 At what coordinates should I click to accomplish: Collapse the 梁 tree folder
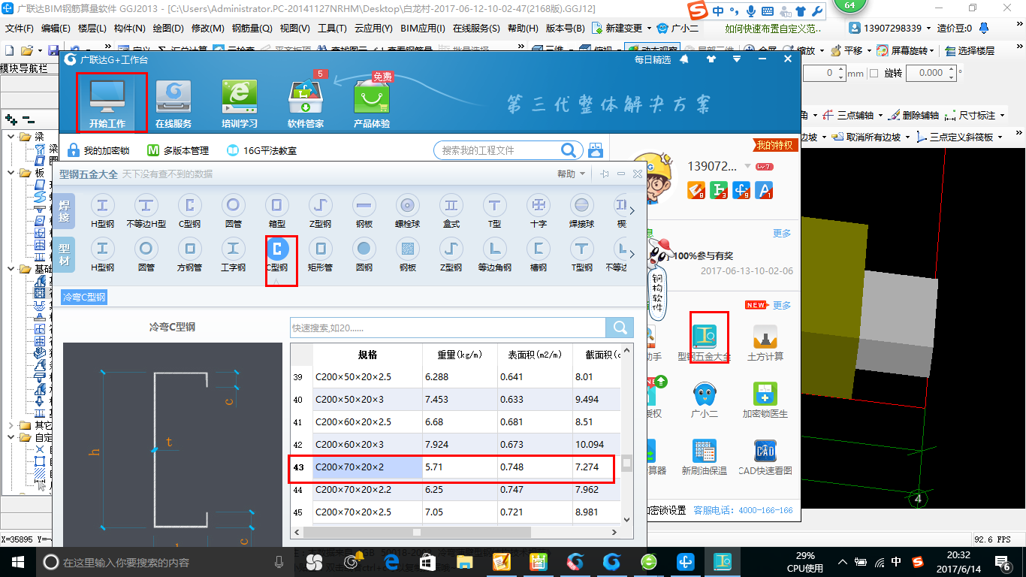point(12,137)
